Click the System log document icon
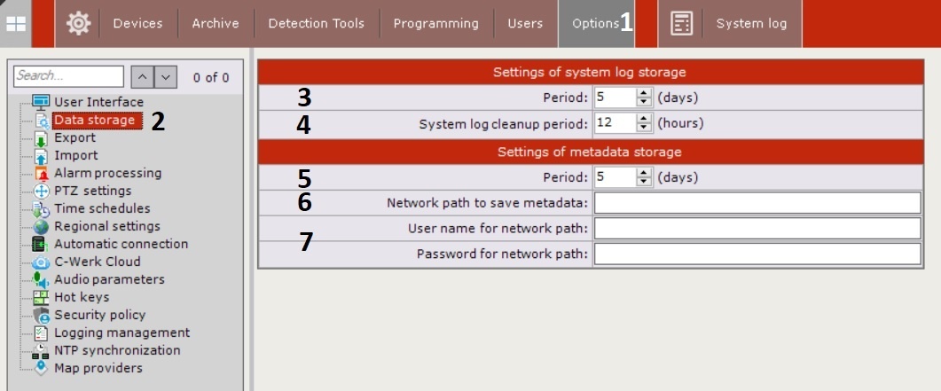 pyautogui.click(x=681, y=24)
